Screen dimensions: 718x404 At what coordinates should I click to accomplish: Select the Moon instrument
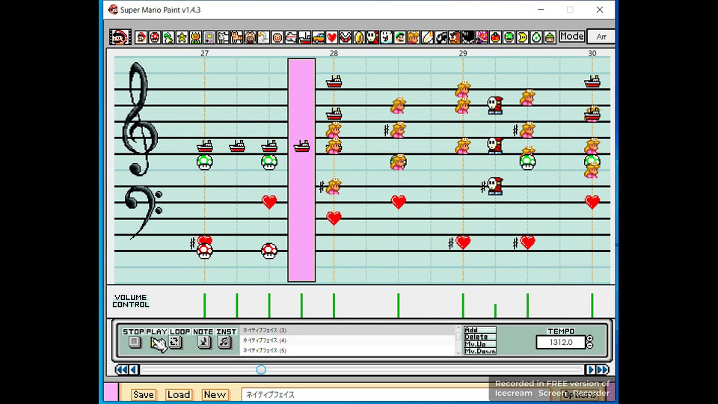[523, 37]
